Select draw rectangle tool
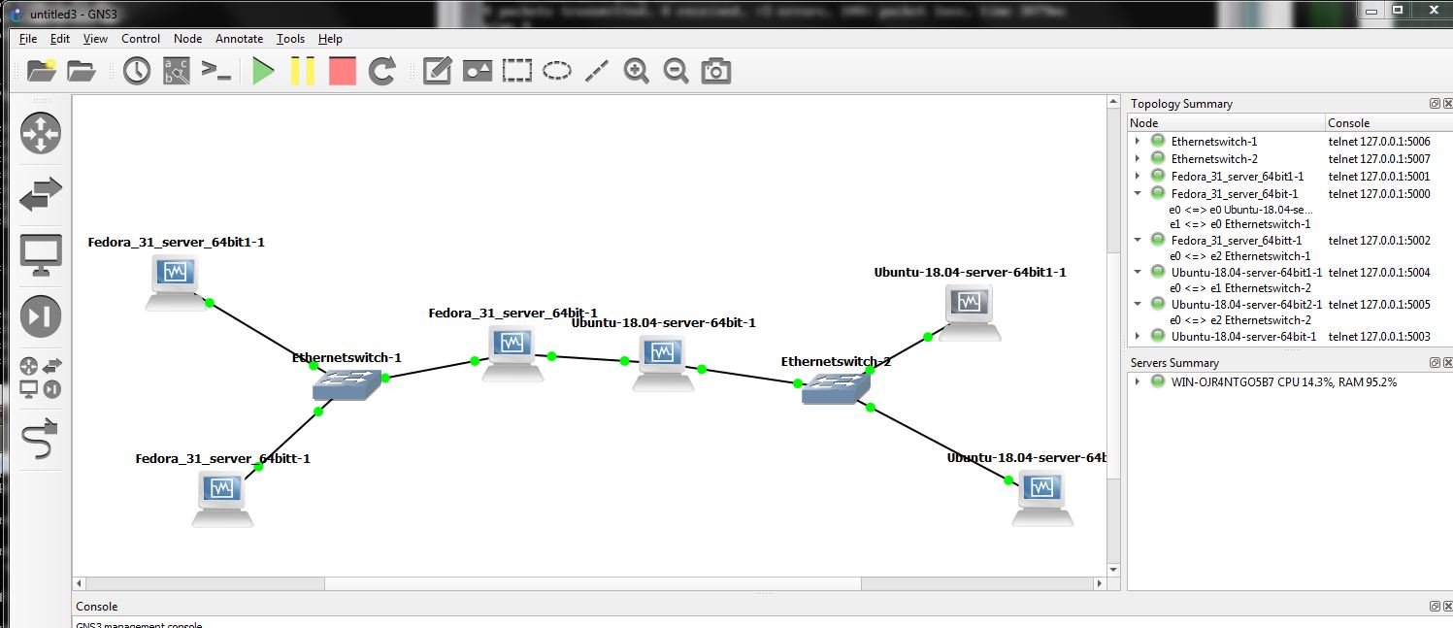Viewport: 1453px width, 628px height. [517, 71]
